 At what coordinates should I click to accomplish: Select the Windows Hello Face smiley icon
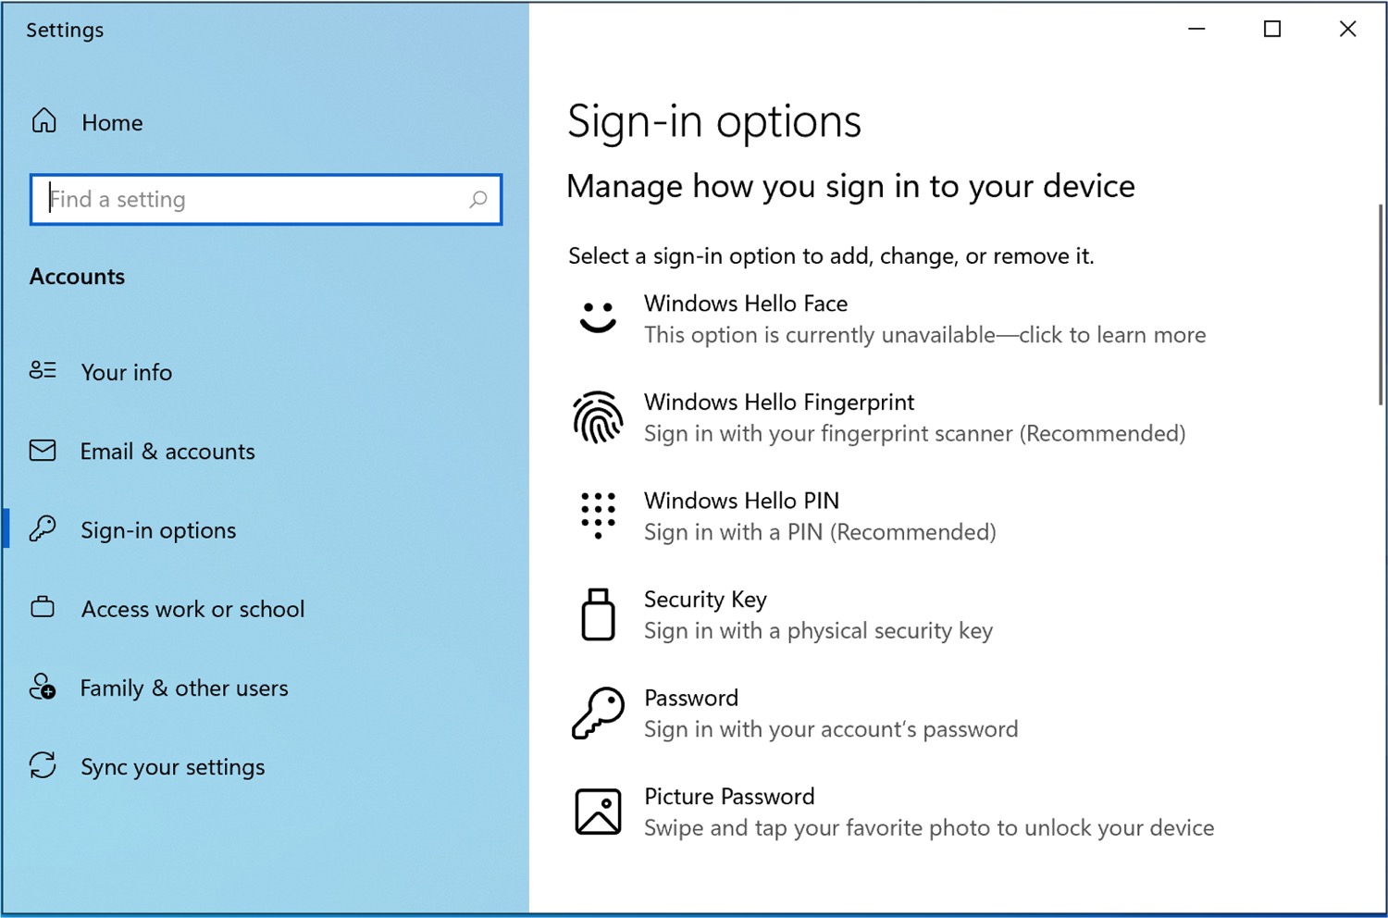click(x=597, y=318)
